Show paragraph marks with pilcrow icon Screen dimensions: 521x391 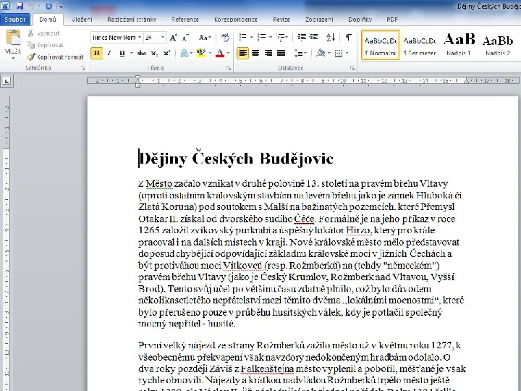348,37
